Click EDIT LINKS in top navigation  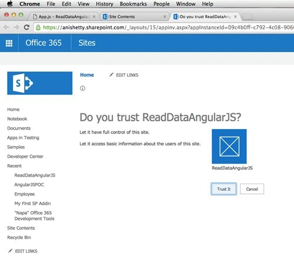tap(127, 75)
